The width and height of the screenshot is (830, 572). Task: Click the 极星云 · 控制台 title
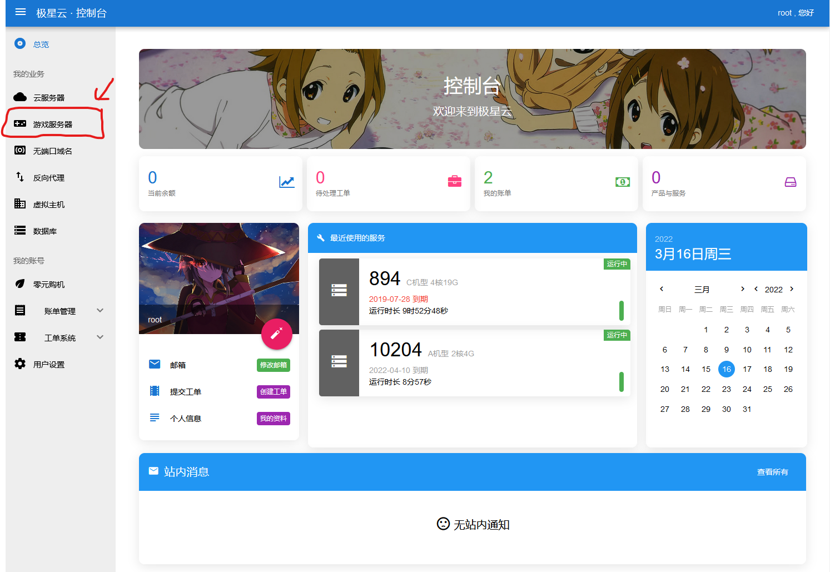click(x=71, y=13)
